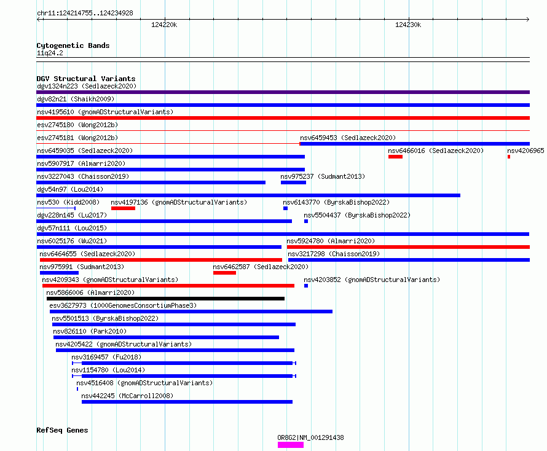Select dgv54n97 (Lou2014) label

70,189
